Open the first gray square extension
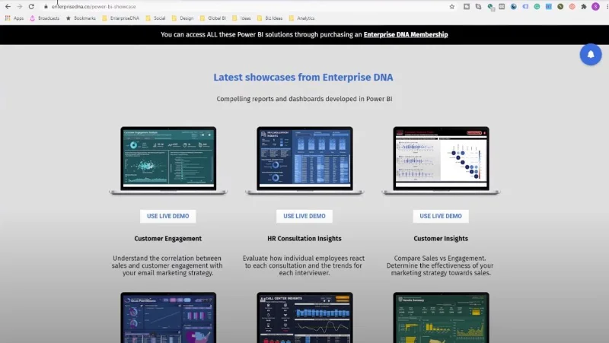609x343 pixels. point(467,7)
